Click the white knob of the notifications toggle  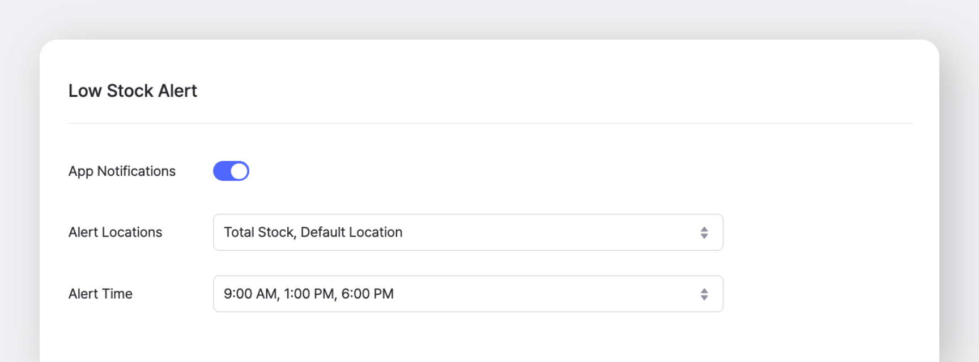(x=239, y=171)
